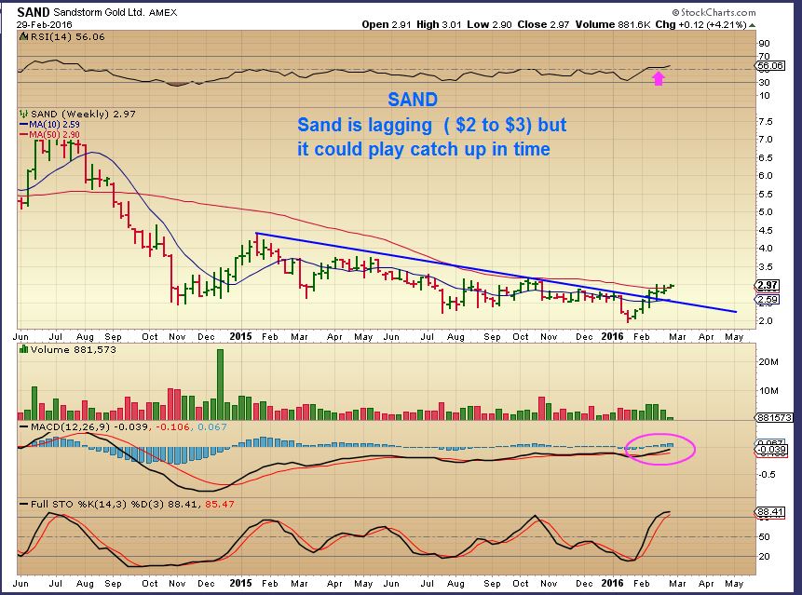This screenshot has width=802, height=595.
Task: Click the black line marker before Full STO
Action: [x=23, y=504]
